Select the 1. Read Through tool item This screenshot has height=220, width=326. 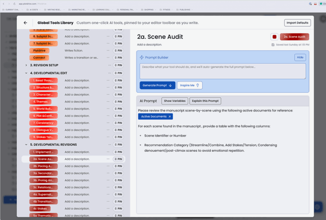click(43, 80)
